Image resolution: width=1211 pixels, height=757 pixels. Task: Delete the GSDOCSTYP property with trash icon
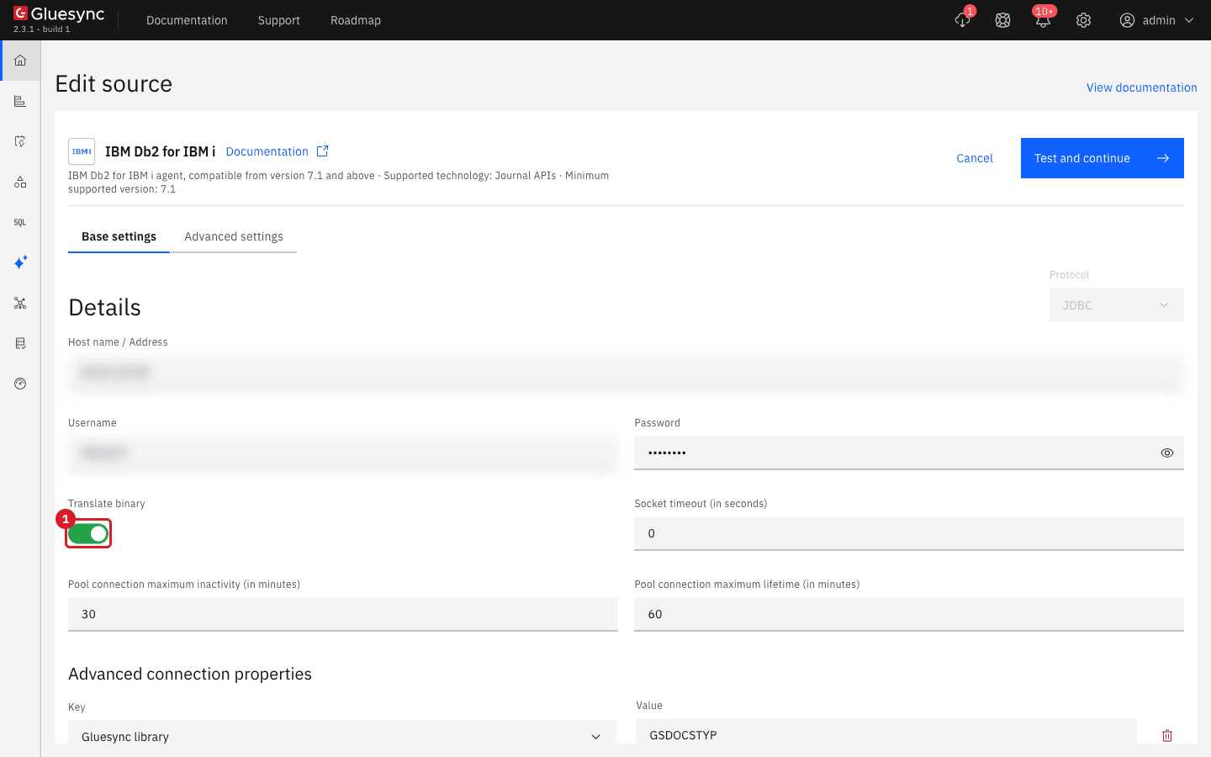pos(1167,735)
